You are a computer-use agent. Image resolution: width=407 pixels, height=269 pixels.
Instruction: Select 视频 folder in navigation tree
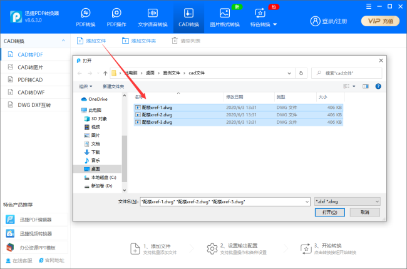(93, 127)
